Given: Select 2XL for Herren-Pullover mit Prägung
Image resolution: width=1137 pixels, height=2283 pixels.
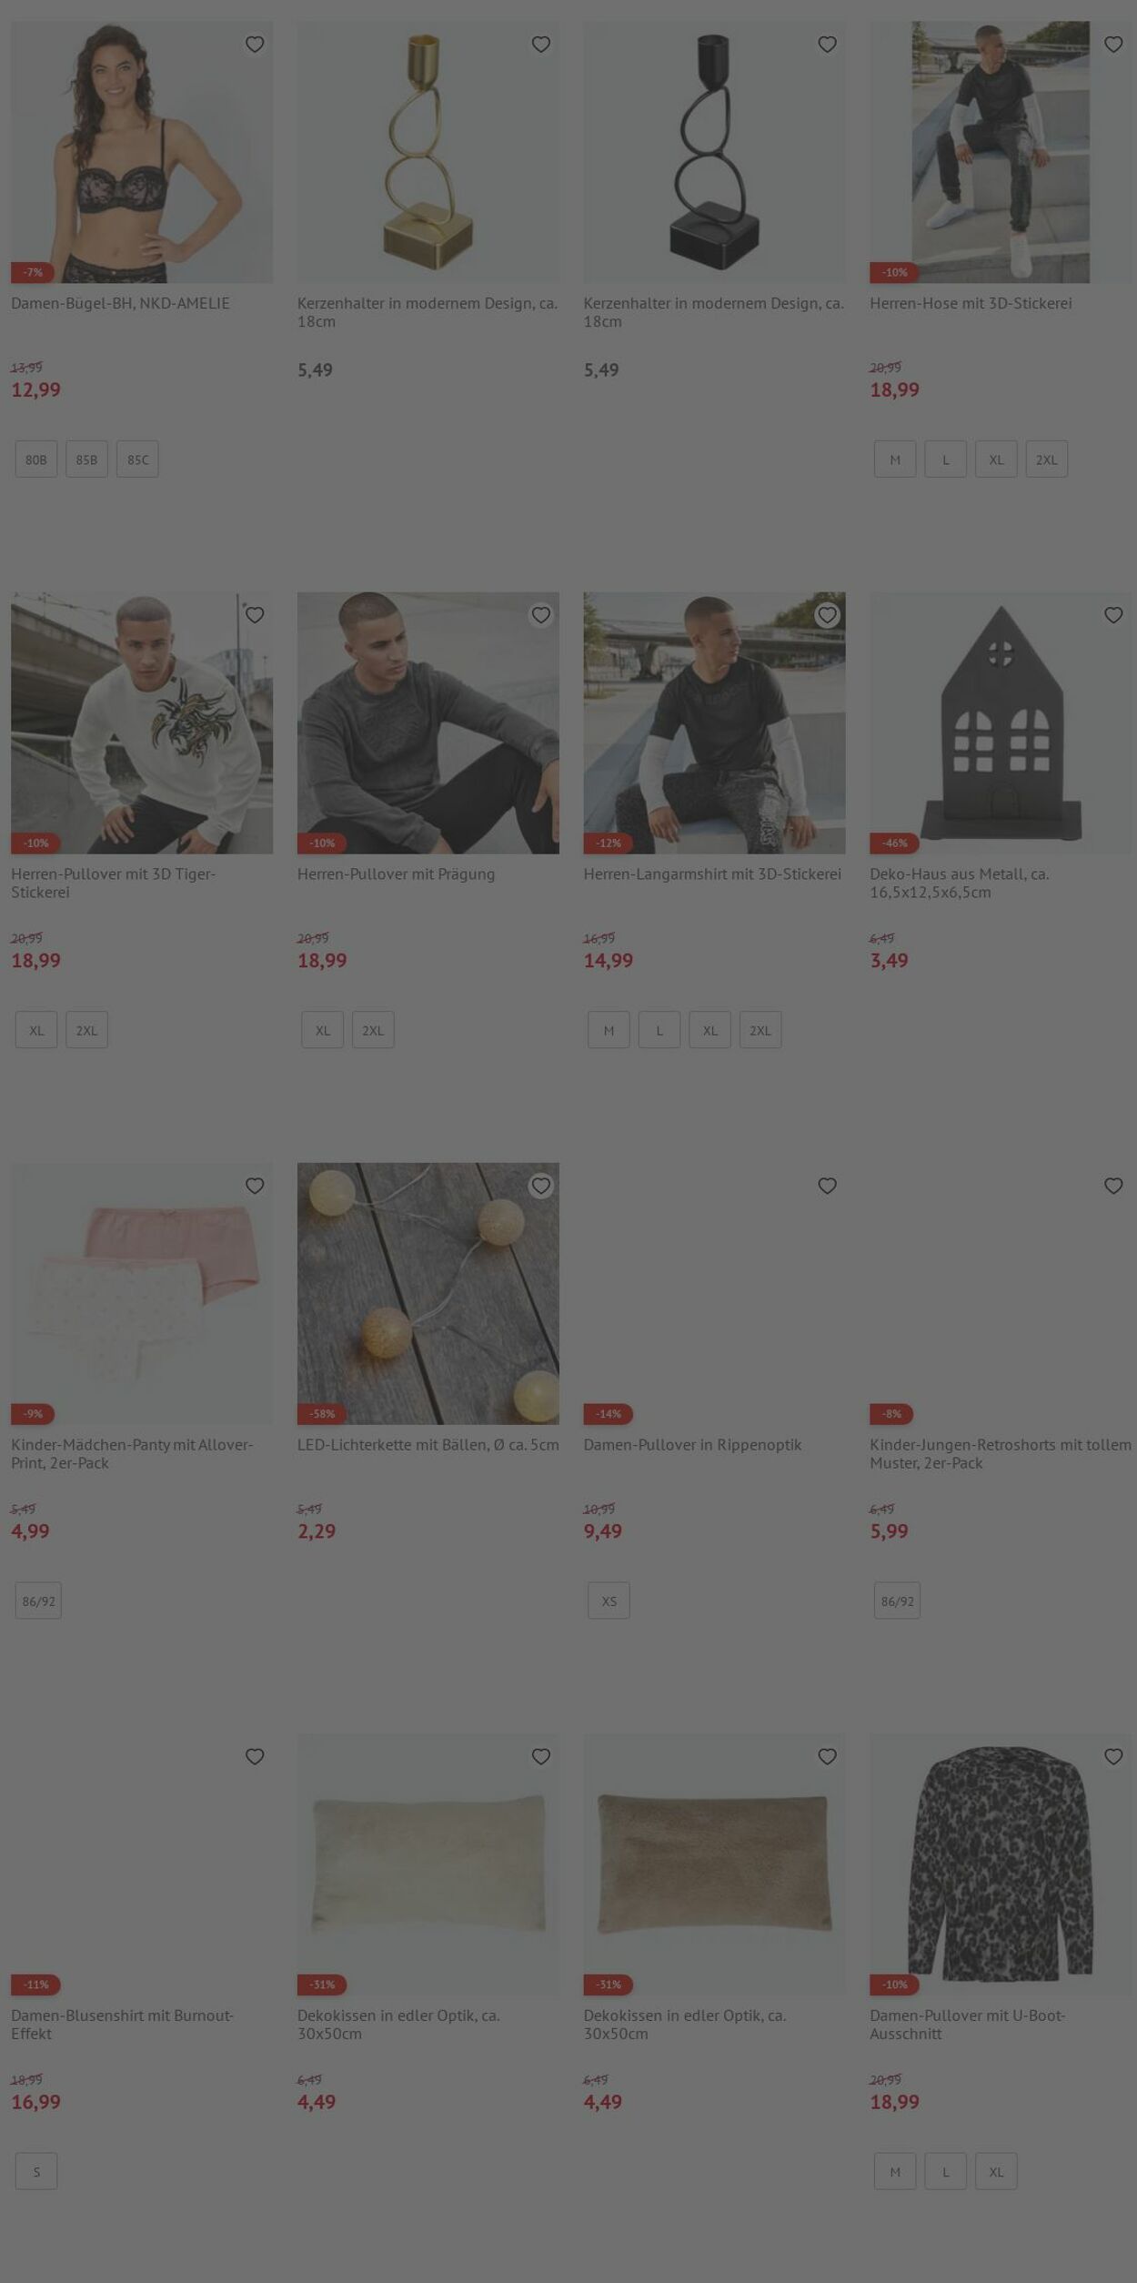Looking at the screenshot, I should click(x=373, y=1030).
